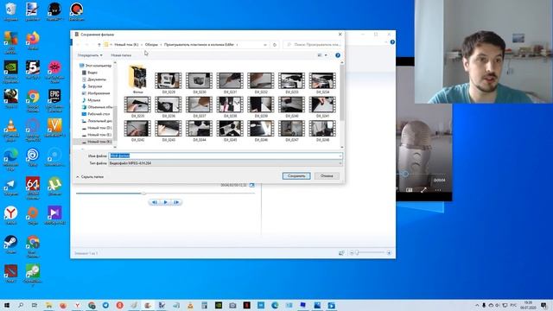This screenshot has width=553, height=311.
Task: Refresh the folder listing in save dialog
Action: (x=275, y=45)
